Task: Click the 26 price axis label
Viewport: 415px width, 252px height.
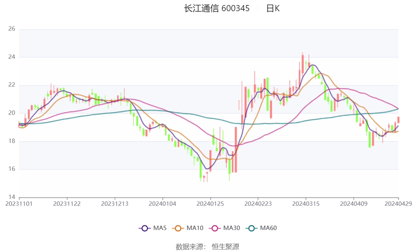Action: (x=12, y=29)
